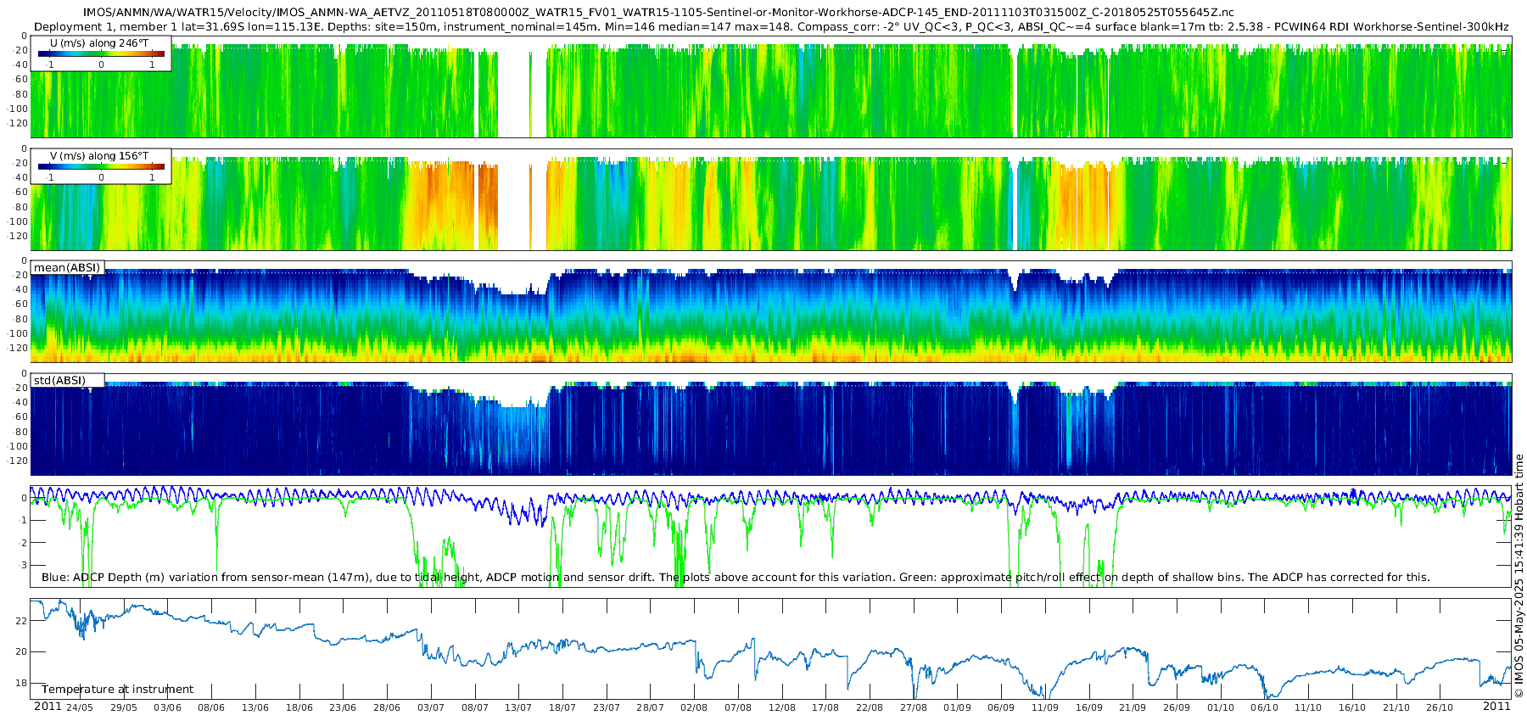Click the 'V (m/s) along 156°T' legend label

(99, 155)
